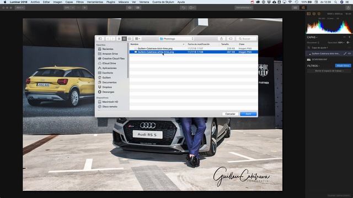The image size is (353, 198).
Task: Click sidebar scrollbar in file dialog
Action: tap(128, 61)
